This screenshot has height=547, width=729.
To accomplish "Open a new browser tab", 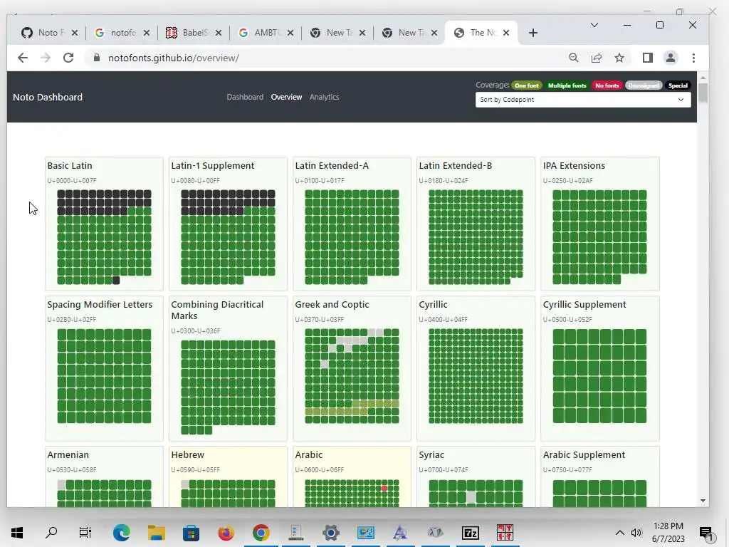I will 533,33.
